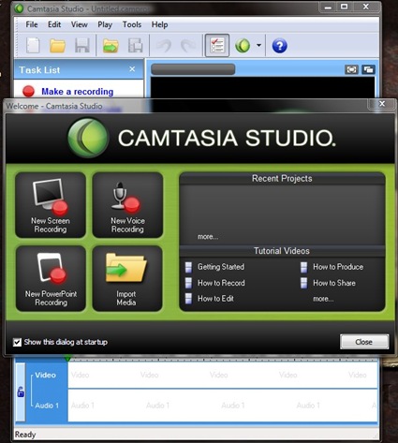
Task: Click the Undo toolbar arrow
Action: pos(164,46)
